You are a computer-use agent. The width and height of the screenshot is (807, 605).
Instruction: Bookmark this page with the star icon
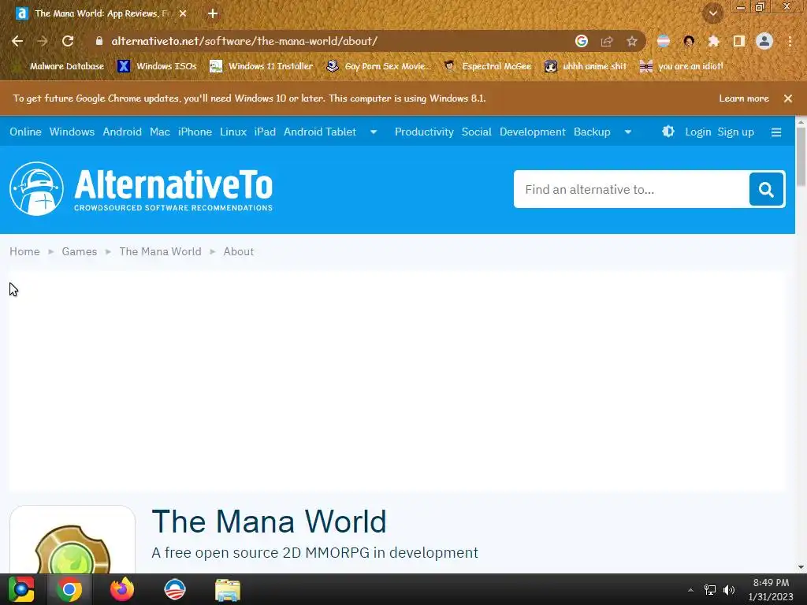(x=632, y=41)
